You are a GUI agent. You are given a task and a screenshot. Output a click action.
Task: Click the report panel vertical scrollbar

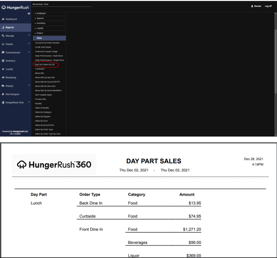(275, 62)
